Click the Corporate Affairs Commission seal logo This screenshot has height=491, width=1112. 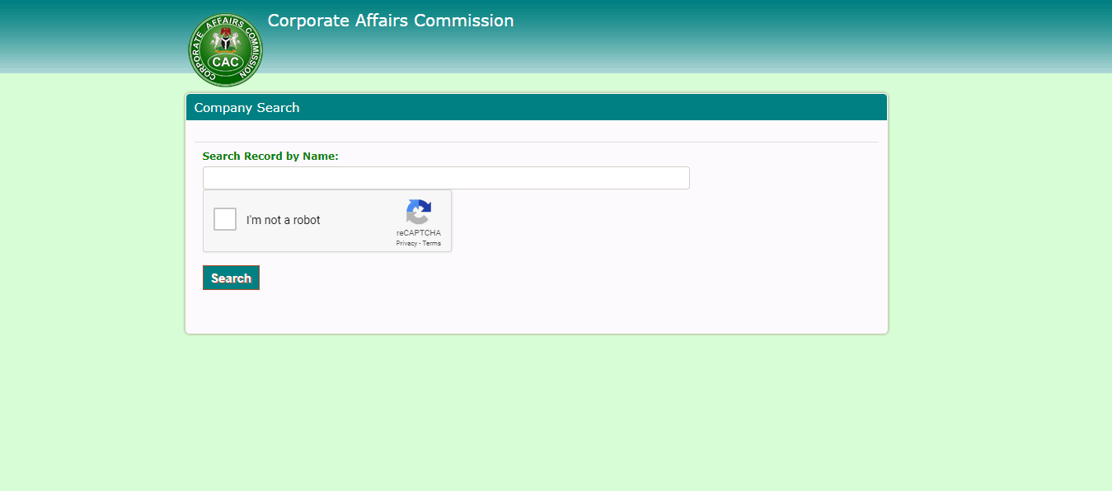click(x=224, y=49)
